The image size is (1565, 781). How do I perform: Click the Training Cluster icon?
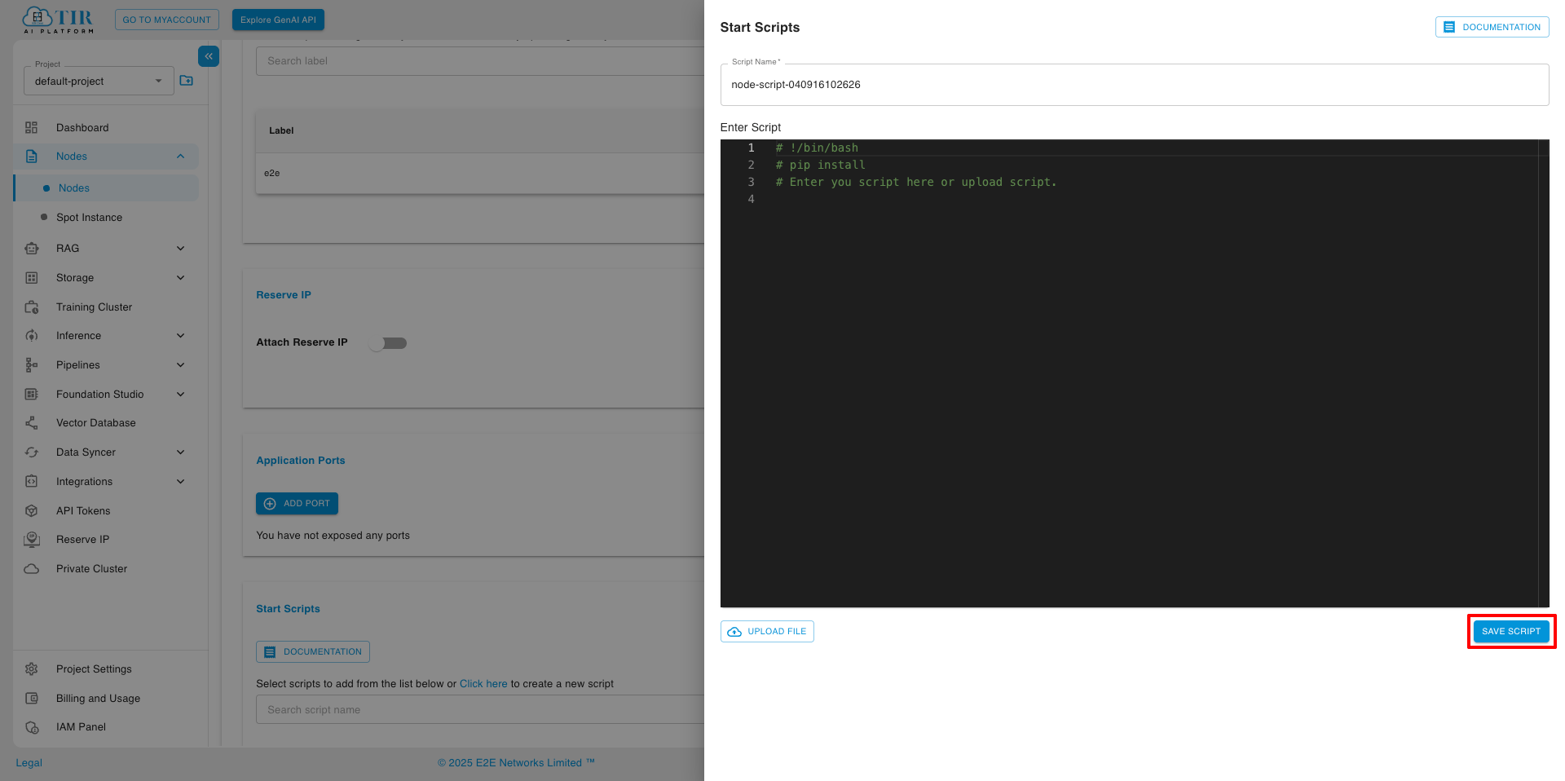click(32, 307)
